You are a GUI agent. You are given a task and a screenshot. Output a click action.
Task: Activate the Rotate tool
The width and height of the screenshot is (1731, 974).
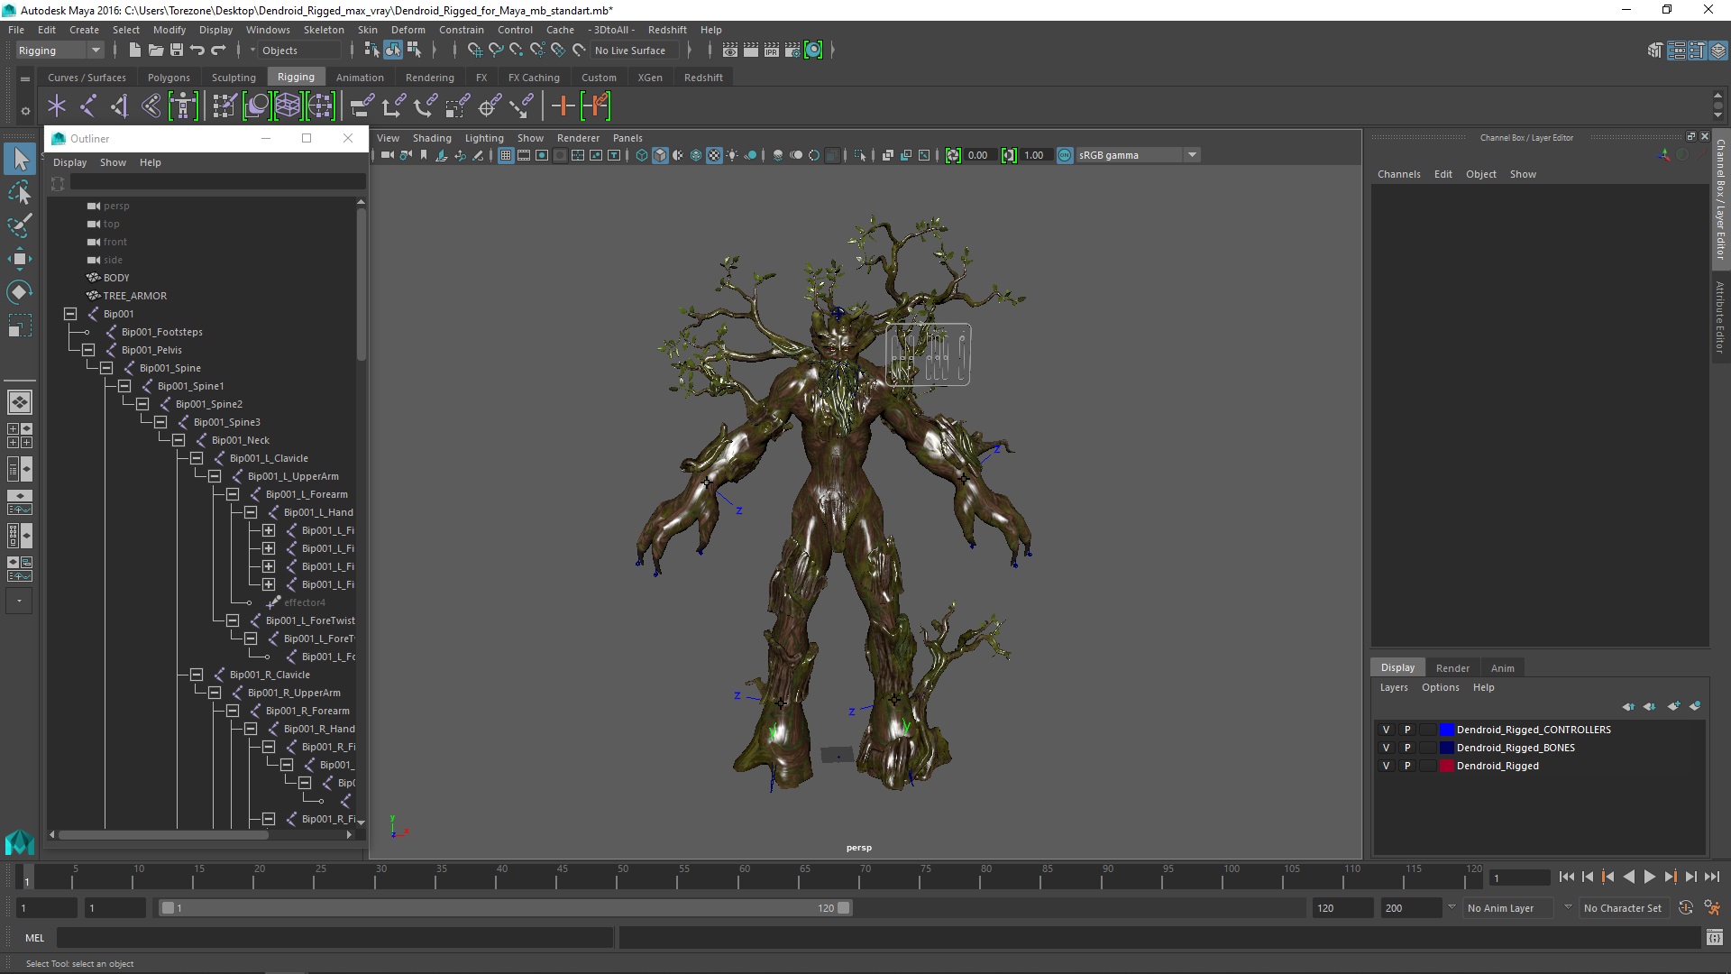coord(20,291)
